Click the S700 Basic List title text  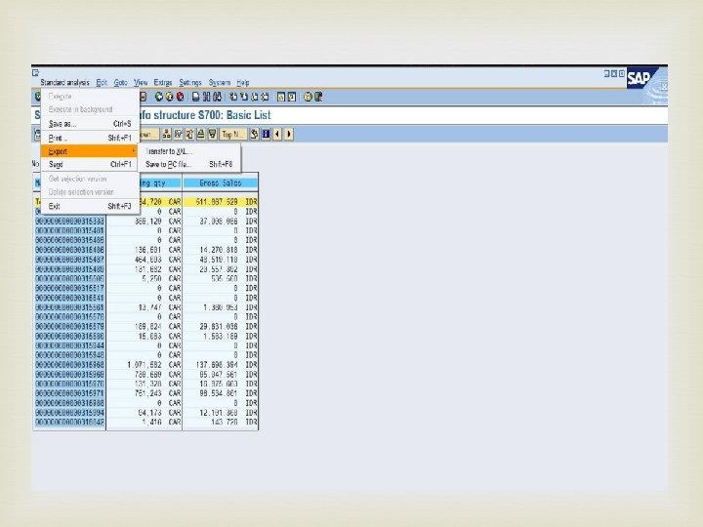pyautogui.click(x=205, y=115)
